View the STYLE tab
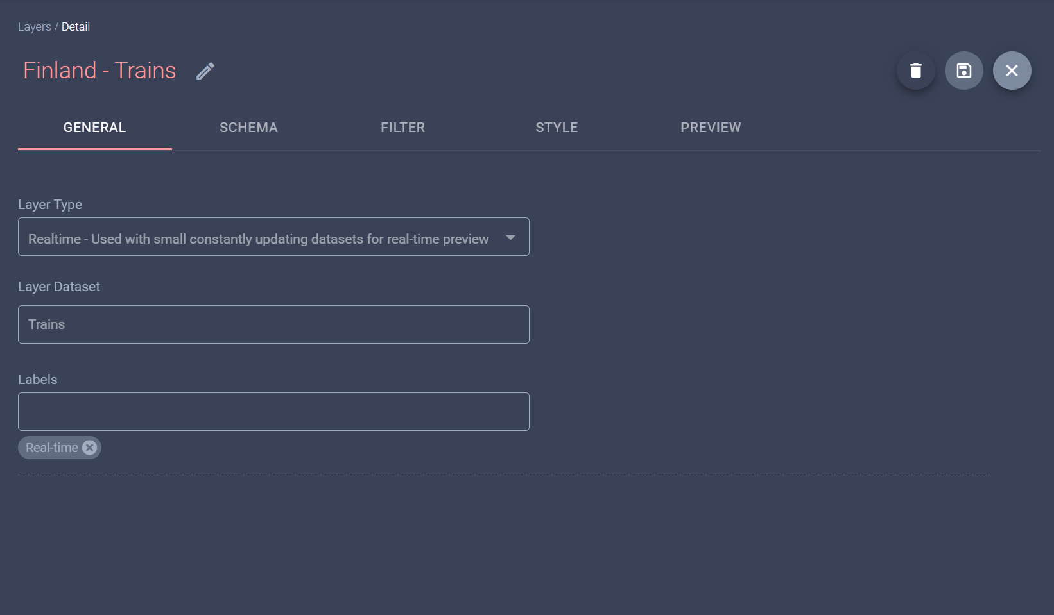This screenshot has height=615, width=1054. (x=557, y=128)
